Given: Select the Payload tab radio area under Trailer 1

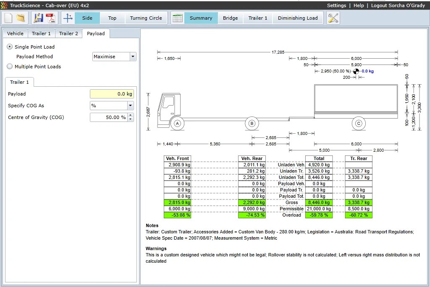Looking at the screenshot, I should click(x=19, y=82).
